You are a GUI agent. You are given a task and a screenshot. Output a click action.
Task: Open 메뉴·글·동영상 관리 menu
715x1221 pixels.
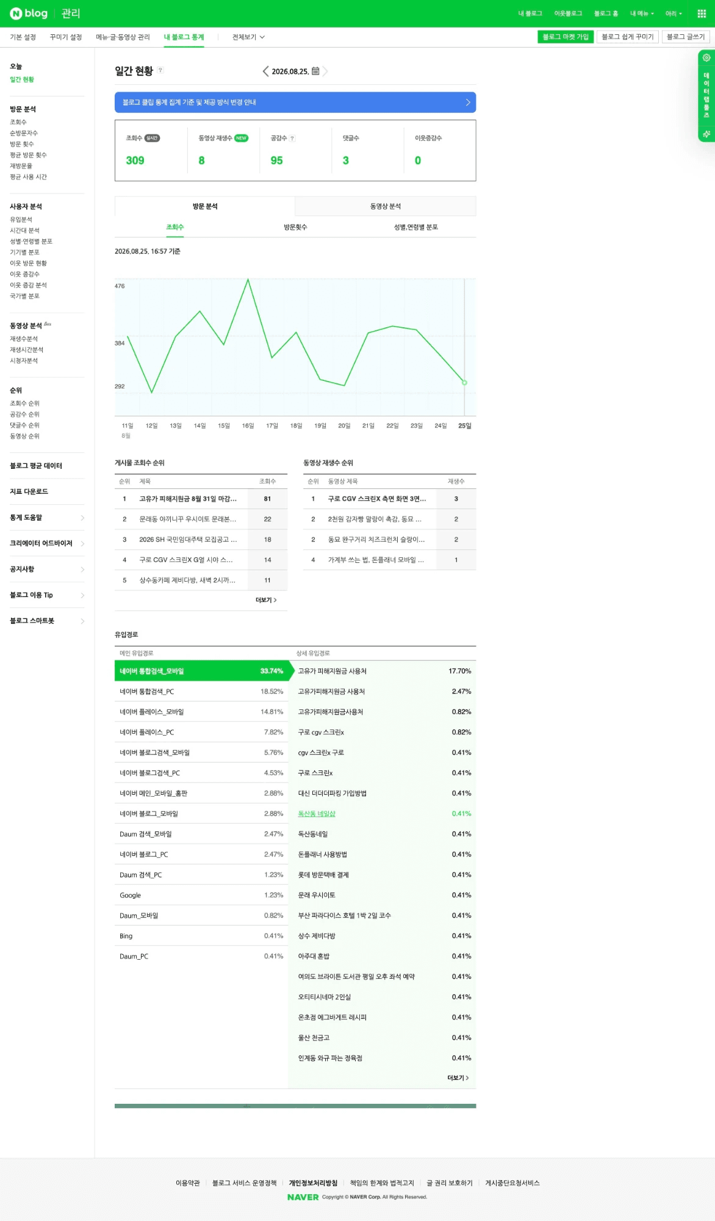[x=123, y=37]
